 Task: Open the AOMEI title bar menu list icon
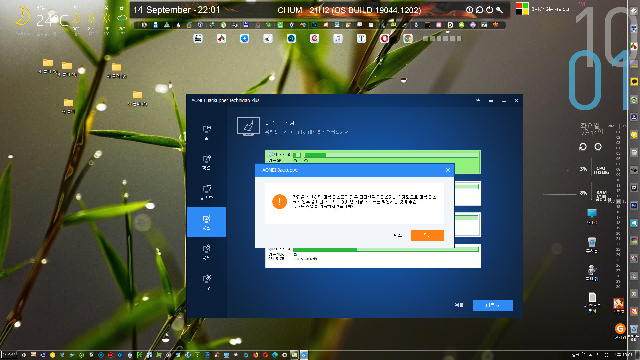pos(491,100)
